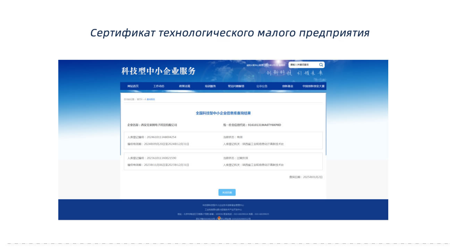Click the 查询服务 breadcrumb link

(151, 99)
